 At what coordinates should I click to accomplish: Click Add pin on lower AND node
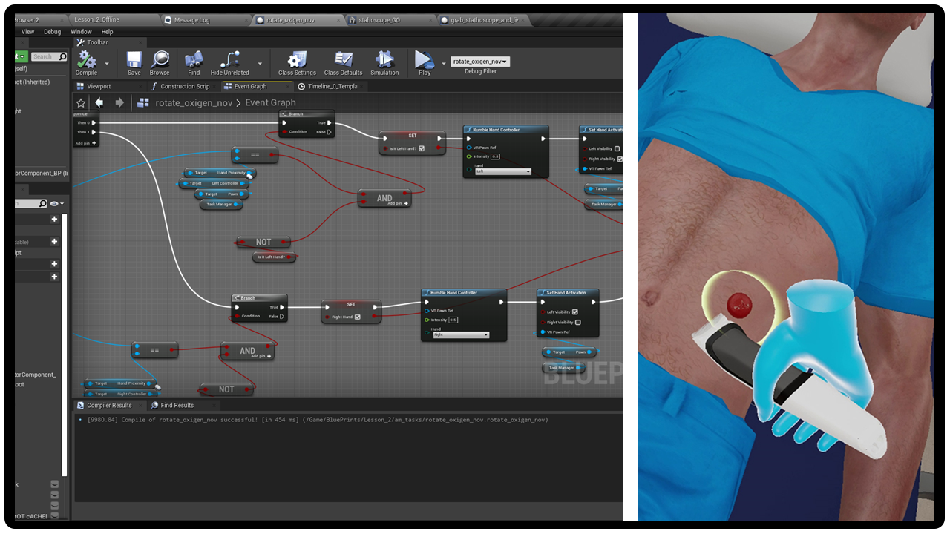tap(261, 356)
